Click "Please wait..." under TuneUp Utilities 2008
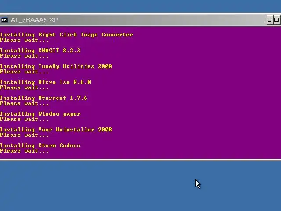Viewport: 281px width, 211px height. 24,72
